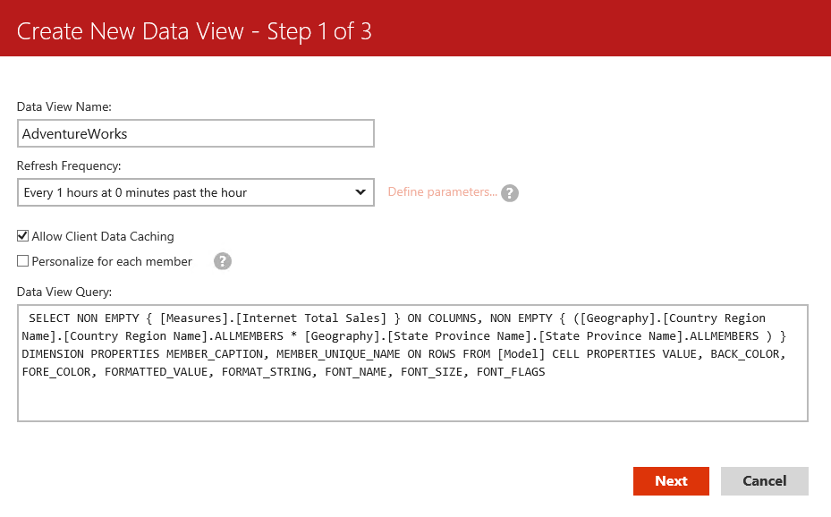The image size is (831, 517).
Task: Cancel the data view creation
Action: coord(764,481)
